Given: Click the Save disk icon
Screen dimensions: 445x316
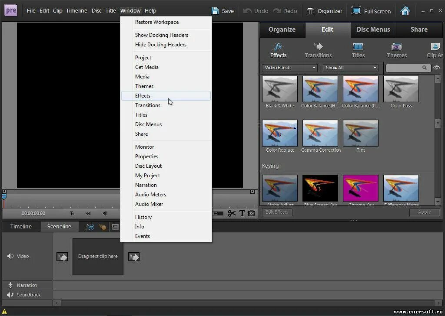Looking at the screenshot, I should click(x=215, y=11).
